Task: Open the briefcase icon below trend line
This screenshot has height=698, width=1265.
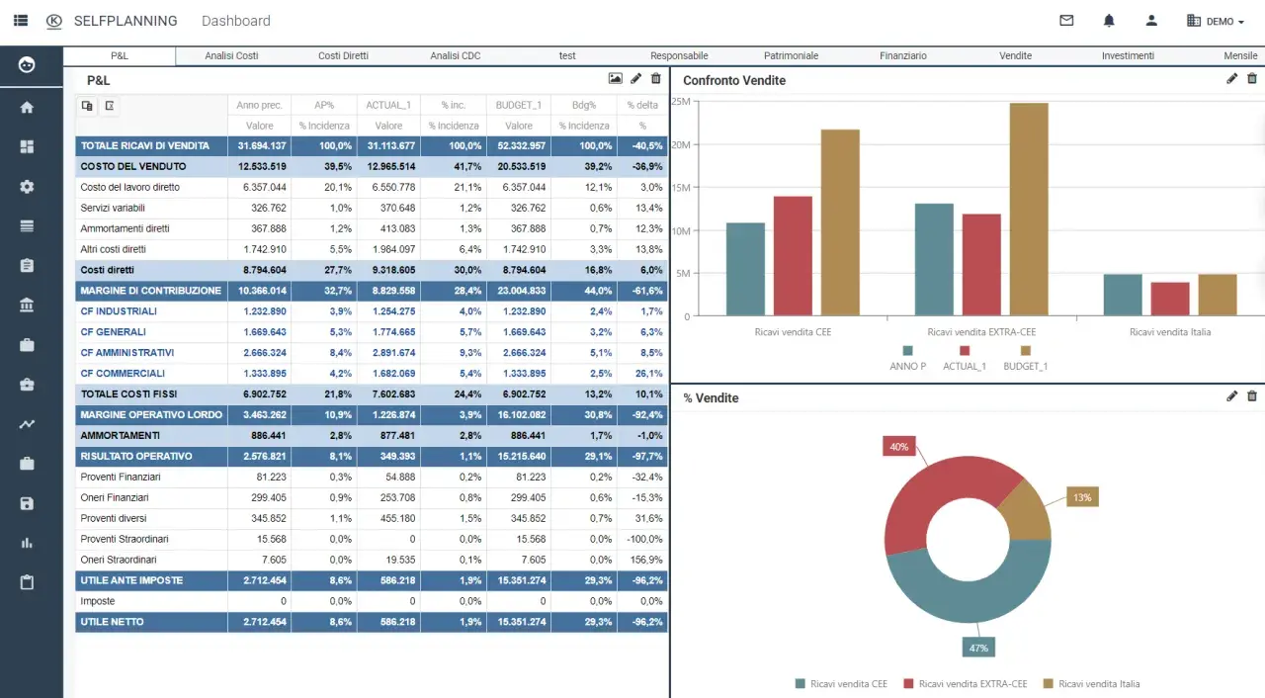Action: (x=27, y=464)
